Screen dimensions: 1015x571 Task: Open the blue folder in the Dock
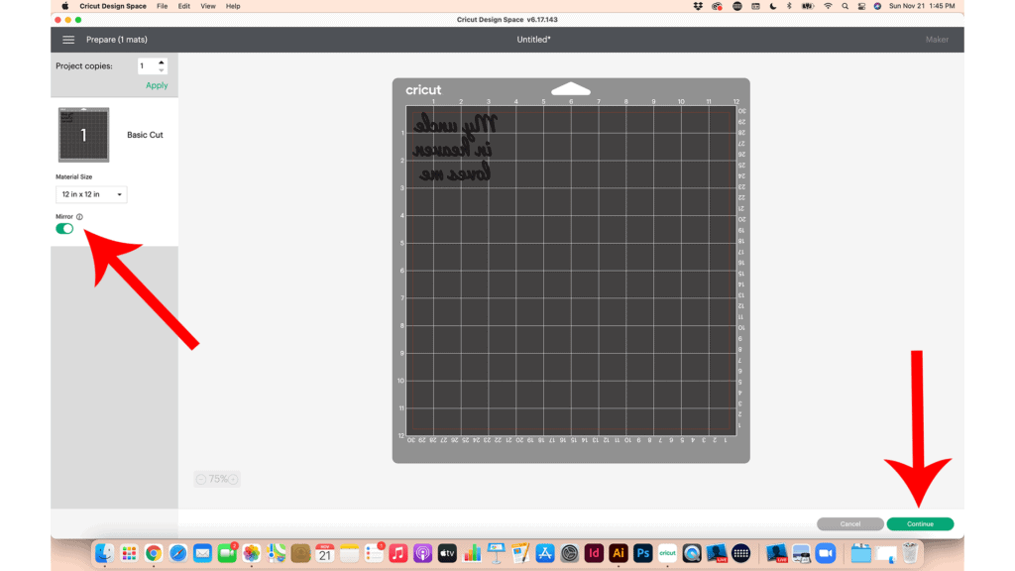[x=861, y=553]
